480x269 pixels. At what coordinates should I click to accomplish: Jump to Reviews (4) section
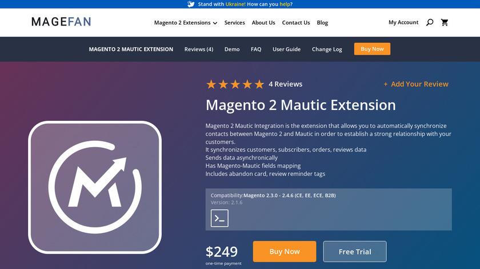(199, 49)
